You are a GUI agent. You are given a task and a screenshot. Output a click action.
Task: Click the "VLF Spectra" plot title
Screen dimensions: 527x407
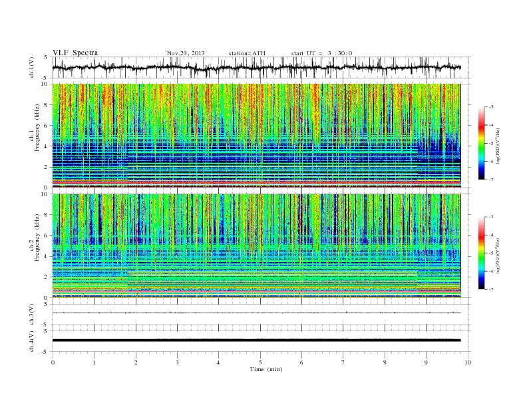(x=75, y=53)
